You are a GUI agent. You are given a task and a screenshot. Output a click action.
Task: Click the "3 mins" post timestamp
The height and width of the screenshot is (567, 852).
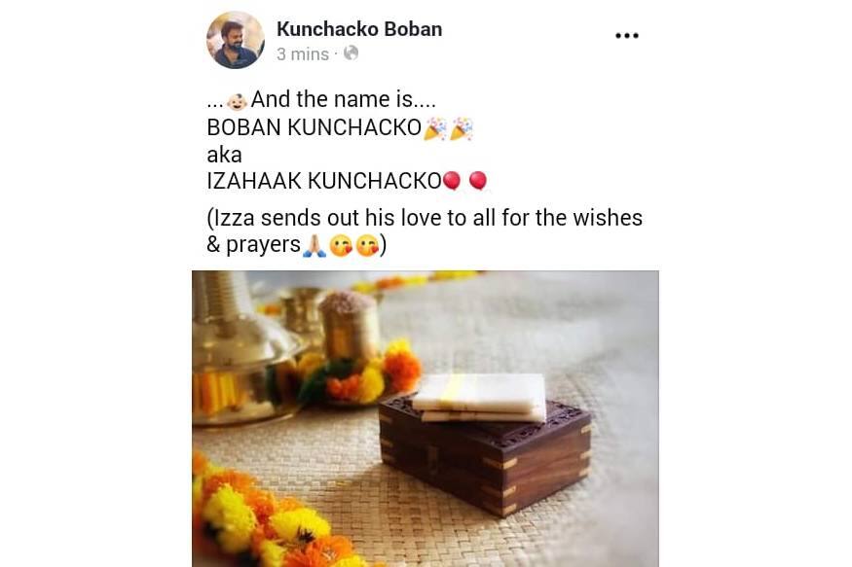pyautogui.click(x=303, y=54)
